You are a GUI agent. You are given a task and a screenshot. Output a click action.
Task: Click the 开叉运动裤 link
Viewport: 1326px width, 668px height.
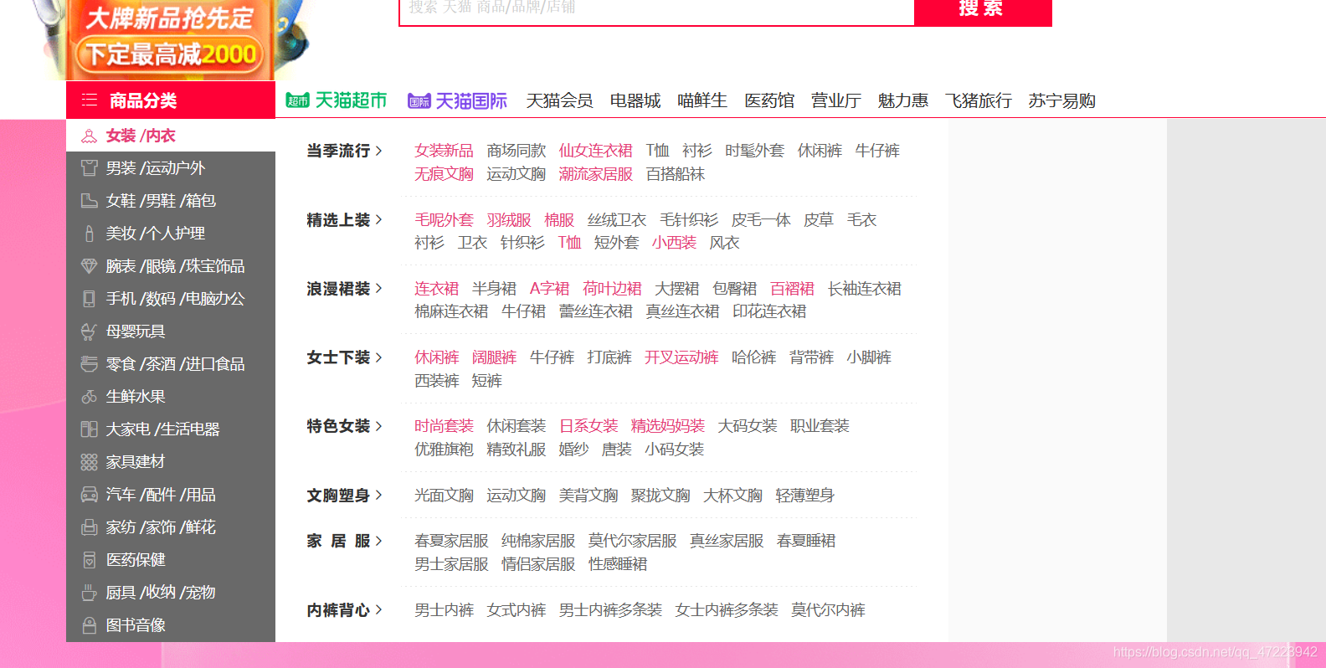click(x=681, y=357)
